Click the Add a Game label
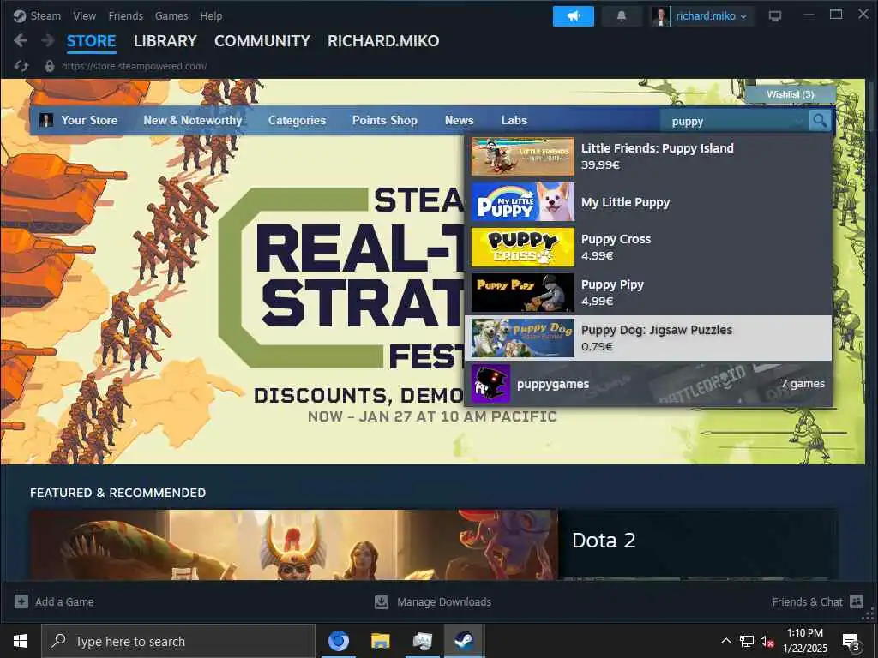The image size is (878, 658). pyautogui.click(x=64, y=602)
